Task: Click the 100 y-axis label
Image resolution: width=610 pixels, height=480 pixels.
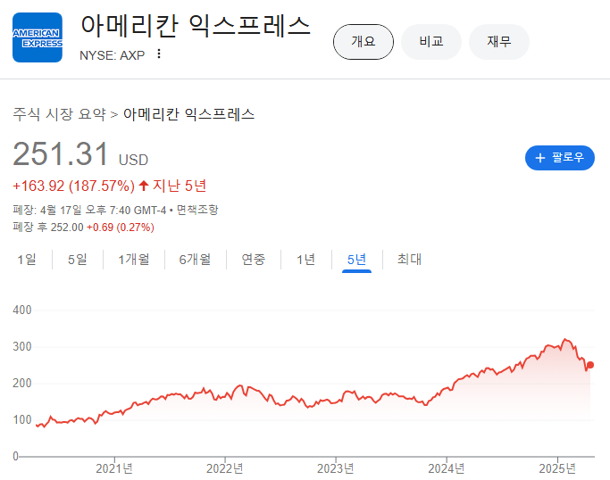Action: pyautogui.click(x=22, y=419)
